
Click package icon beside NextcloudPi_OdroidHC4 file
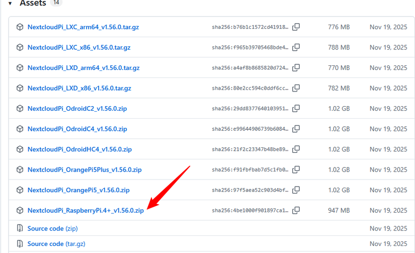click(x=20, y=149)
